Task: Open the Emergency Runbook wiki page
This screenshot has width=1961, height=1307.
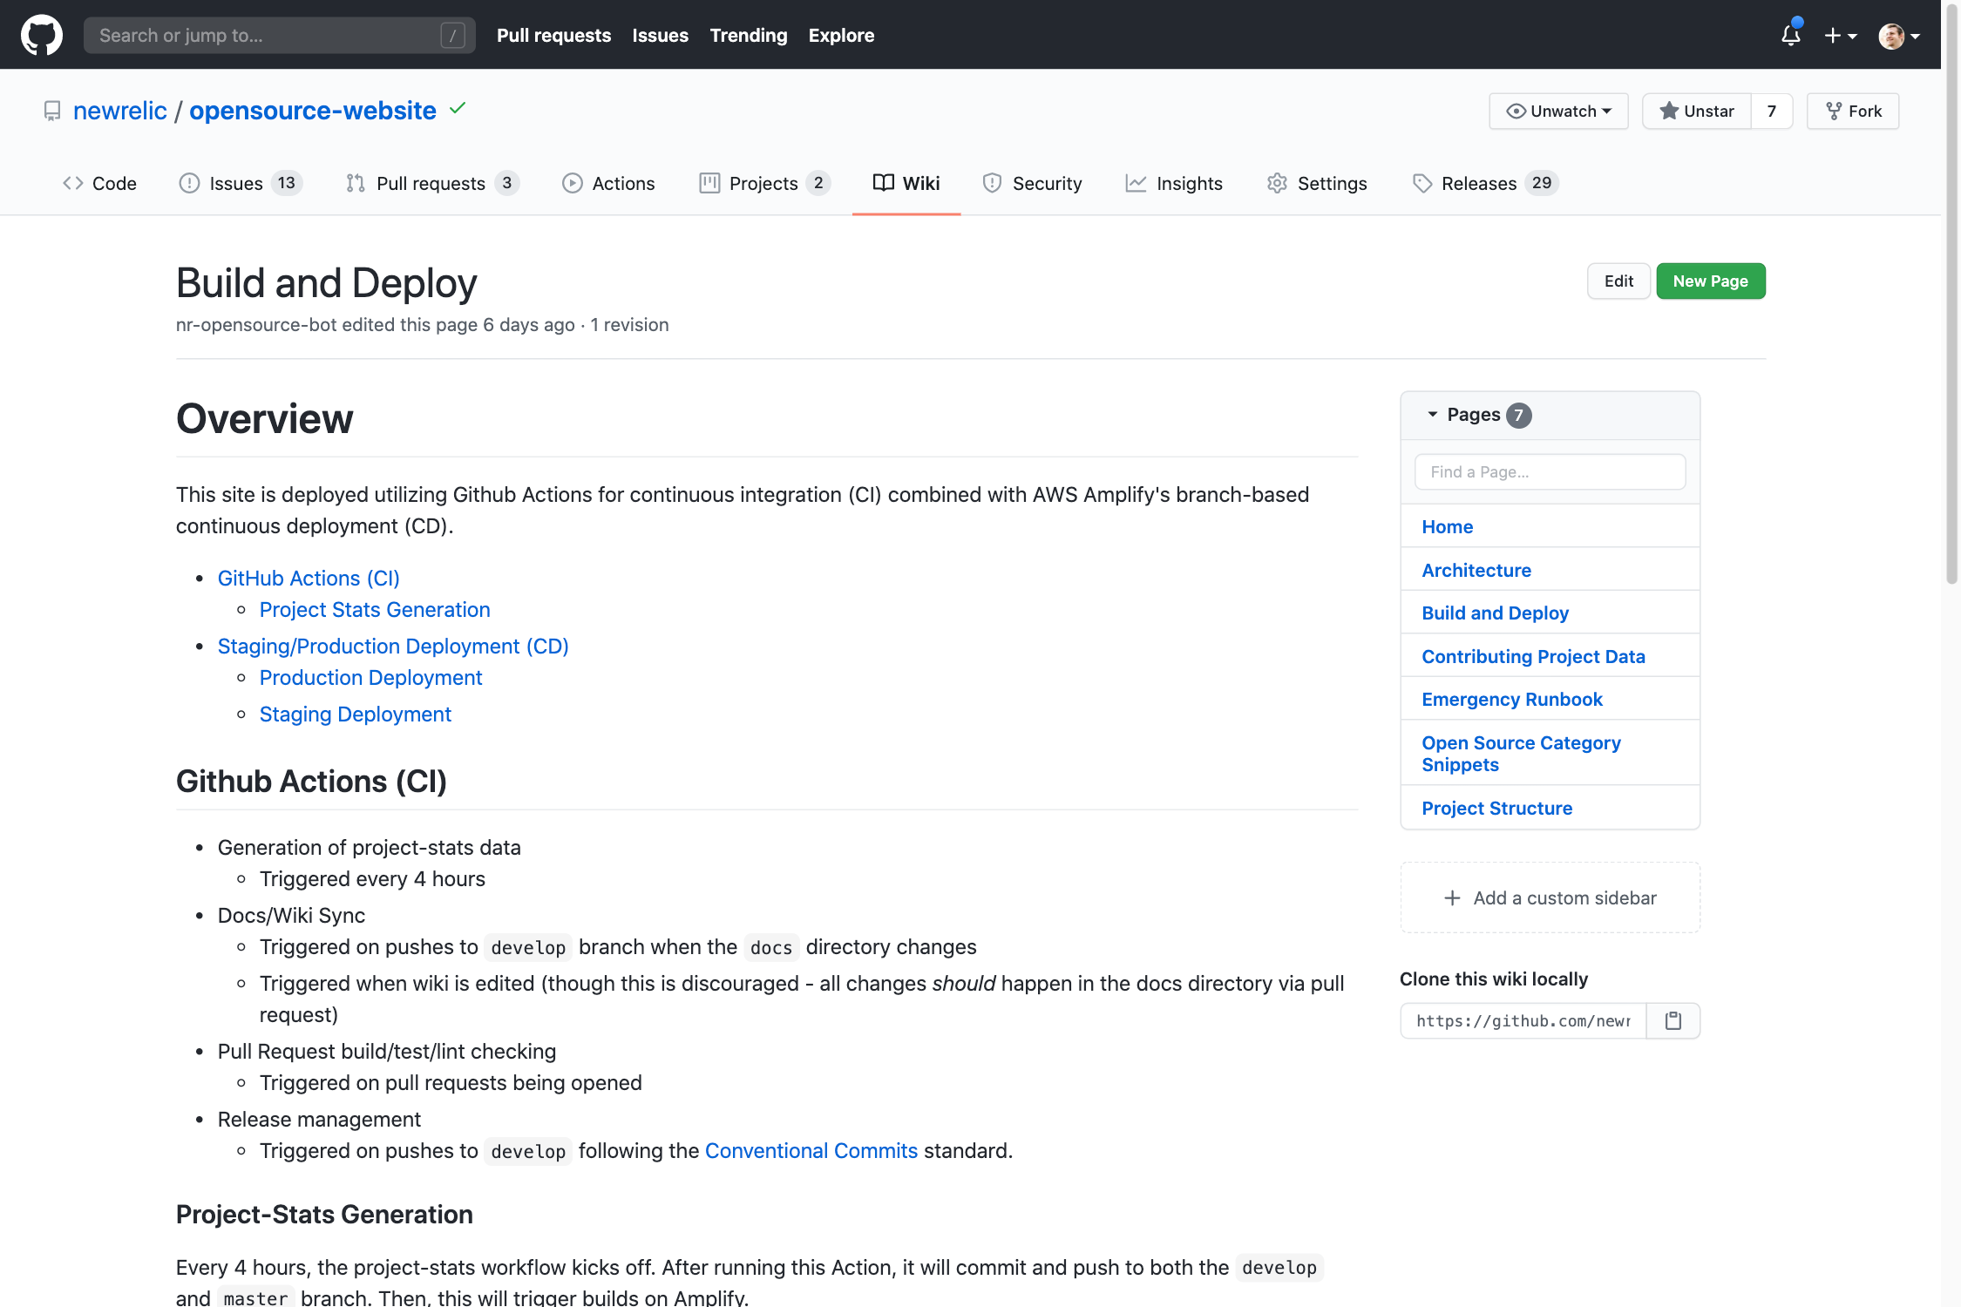Action: tap(1511, 699)
